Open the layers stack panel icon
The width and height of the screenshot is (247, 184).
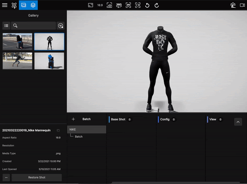(33, 5)
